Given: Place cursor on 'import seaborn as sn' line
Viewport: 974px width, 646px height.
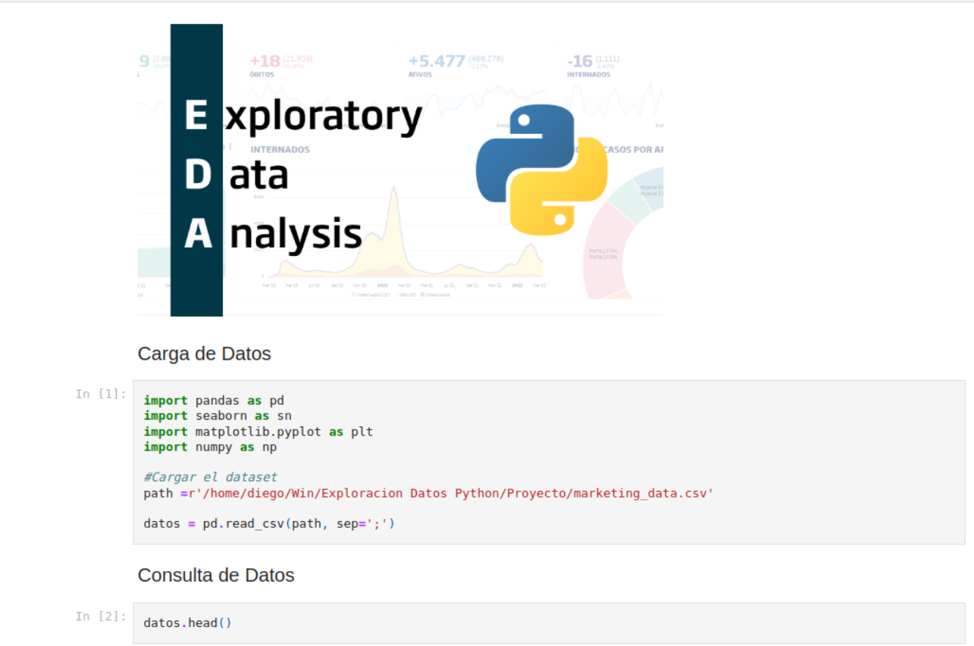Looking at the screenshot, I should (218, 416).
